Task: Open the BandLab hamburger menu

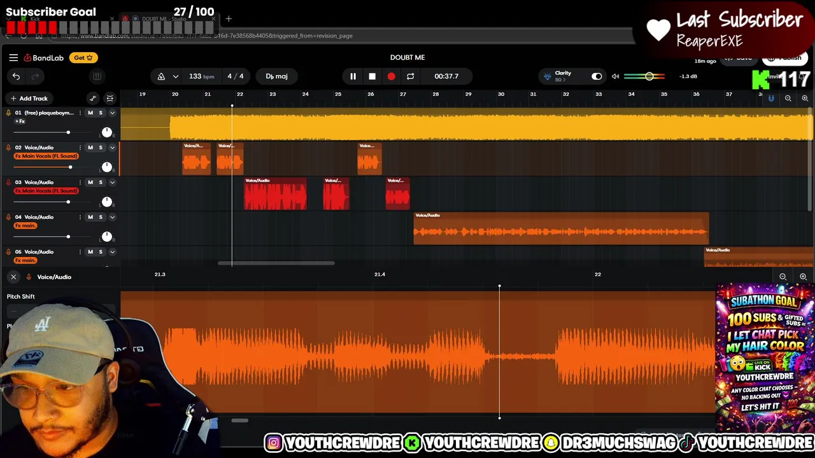Action: pos(13,58)
